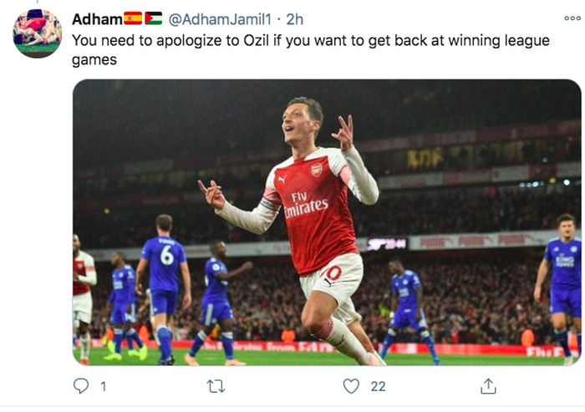Click the Spain flag emoji
This screenshot has width=585, height=412.
click(133, 18)
